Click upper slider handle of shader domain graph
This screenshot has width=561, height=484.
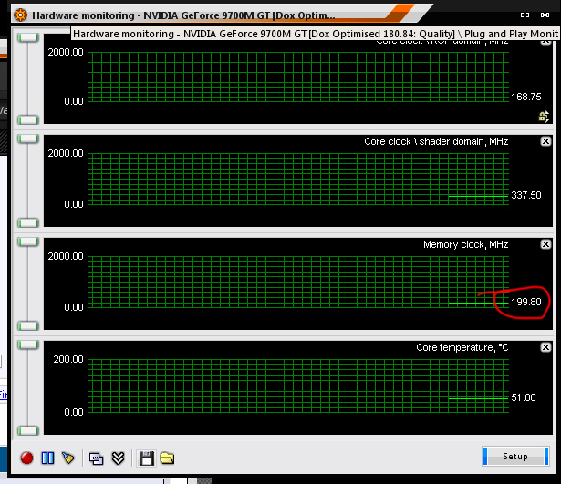click(x=28, y=139)
